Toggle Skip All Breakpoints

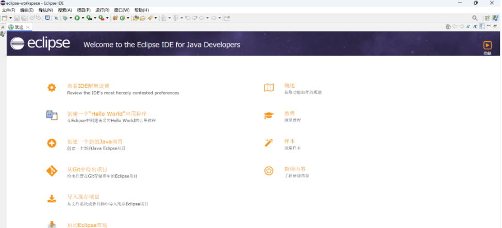click(56, 18)
